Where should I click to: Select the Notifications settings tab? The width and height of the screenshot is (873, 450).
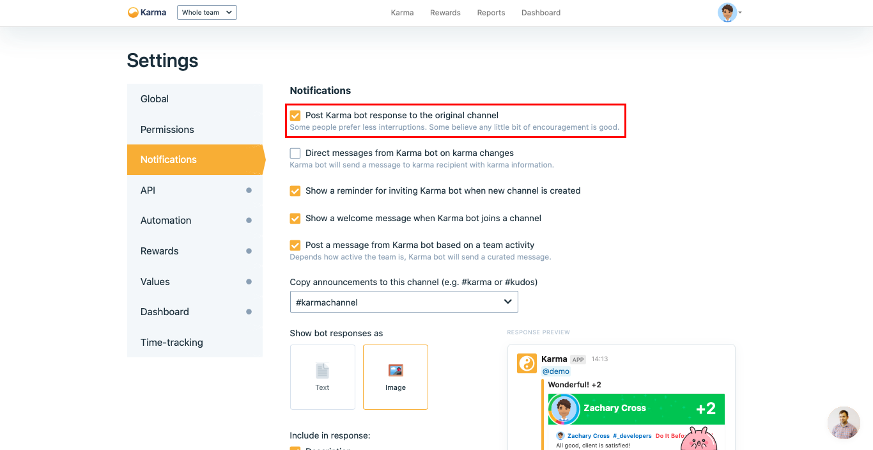click(195, 160)
